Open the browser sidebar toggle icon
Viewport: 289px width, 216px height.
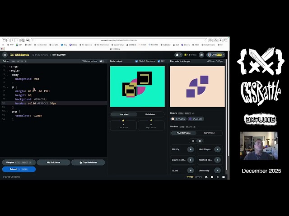click(x=5, y=40)
